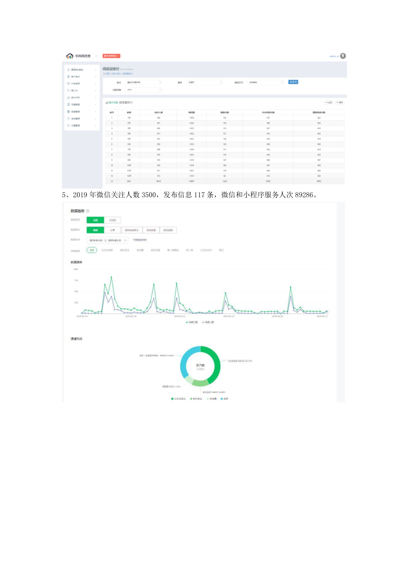The width and height of the screenshot is (410, 580).
Task: Click the 阅读管理 sidebar icon
Action: click(68, 112)
